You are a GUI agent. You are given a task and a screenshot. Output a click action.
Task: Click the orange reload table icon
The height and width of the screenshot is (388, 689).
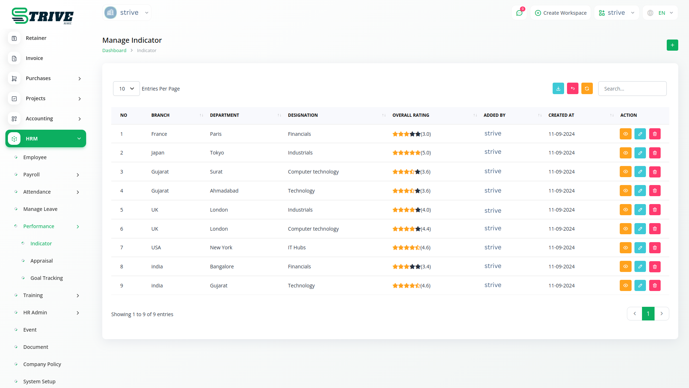[x=587, y=88]
